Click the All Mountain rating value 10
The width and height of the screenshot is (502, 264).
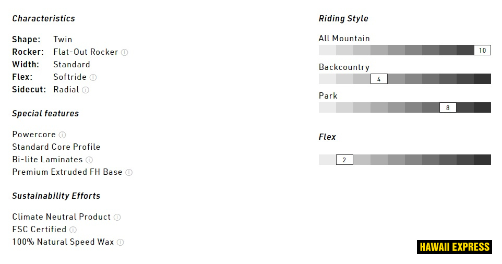(x=482, y=51)
